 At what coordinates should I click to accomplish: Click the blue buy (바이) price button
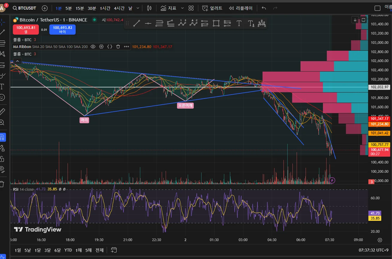click(62, 30)
